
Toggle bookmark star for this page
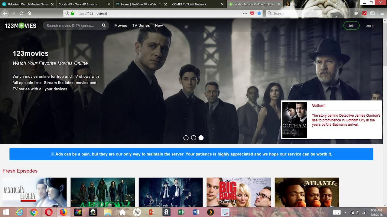[x=259, y=13]
